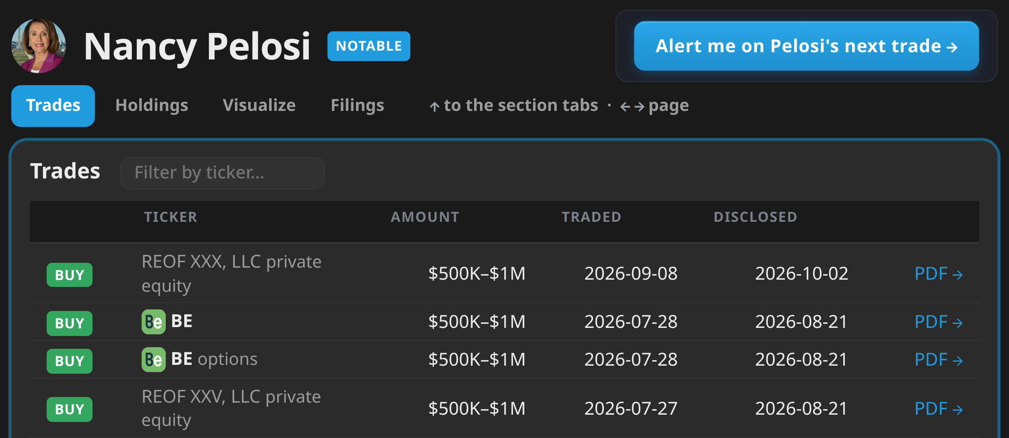The height and width of the screenshot is (438, 1009).
Task: Click the REOF XXV, LLC private equity entry
Action: (x=231, y=408)
